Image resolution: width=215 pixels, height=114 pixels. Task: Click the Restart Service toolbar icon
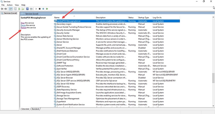(x=47, y=9)
